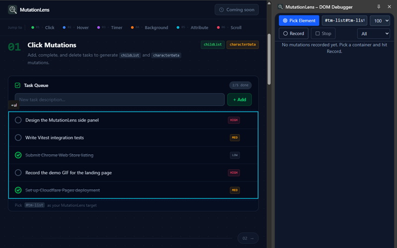Click the square icon on Stop button

pos(317,33)
